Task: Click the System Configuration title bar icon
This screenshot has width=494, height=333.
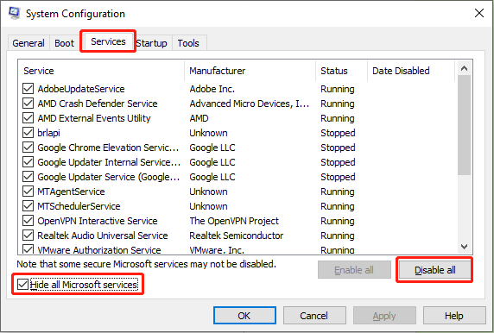Action: pos(14,14)
